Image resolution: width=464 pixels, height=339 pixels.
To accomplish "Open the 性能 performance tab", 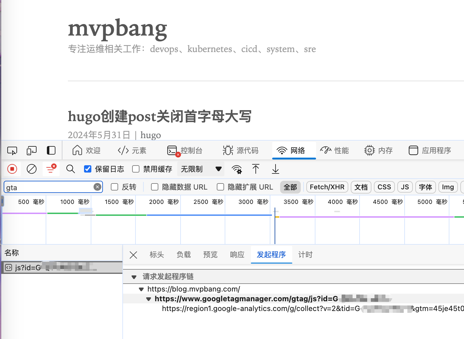I will 334,150.
